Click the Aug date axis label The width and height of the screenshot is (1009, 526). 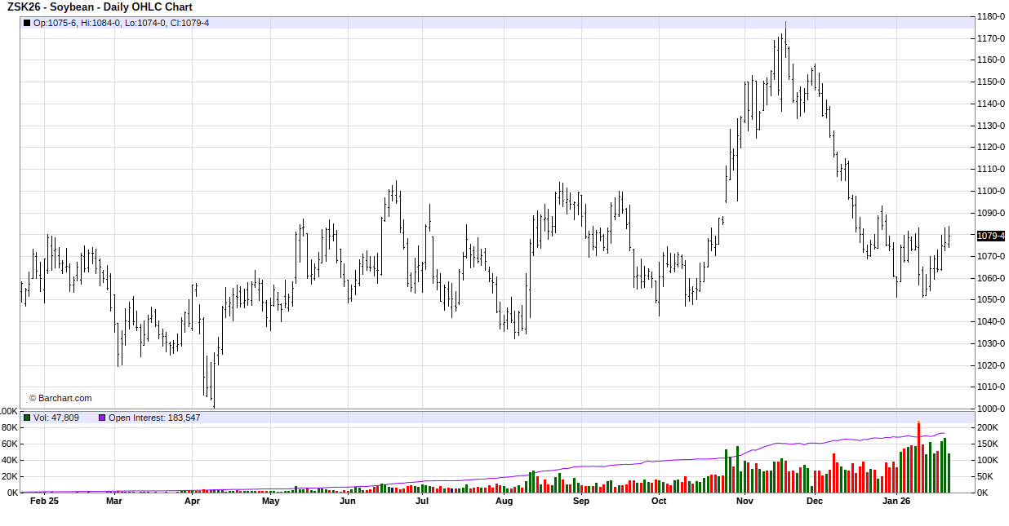pos(504,502)
